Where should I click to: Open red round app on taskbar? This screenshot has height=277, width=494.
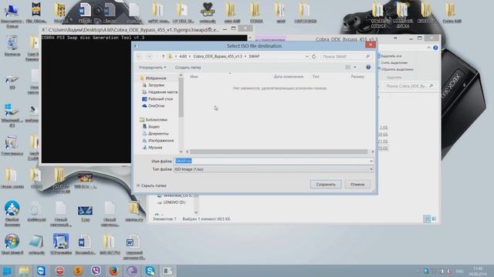60,271
